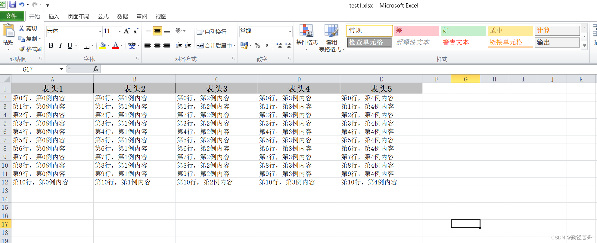Select cell containing 表头3
597x243 pixels.
coord(217,89)
